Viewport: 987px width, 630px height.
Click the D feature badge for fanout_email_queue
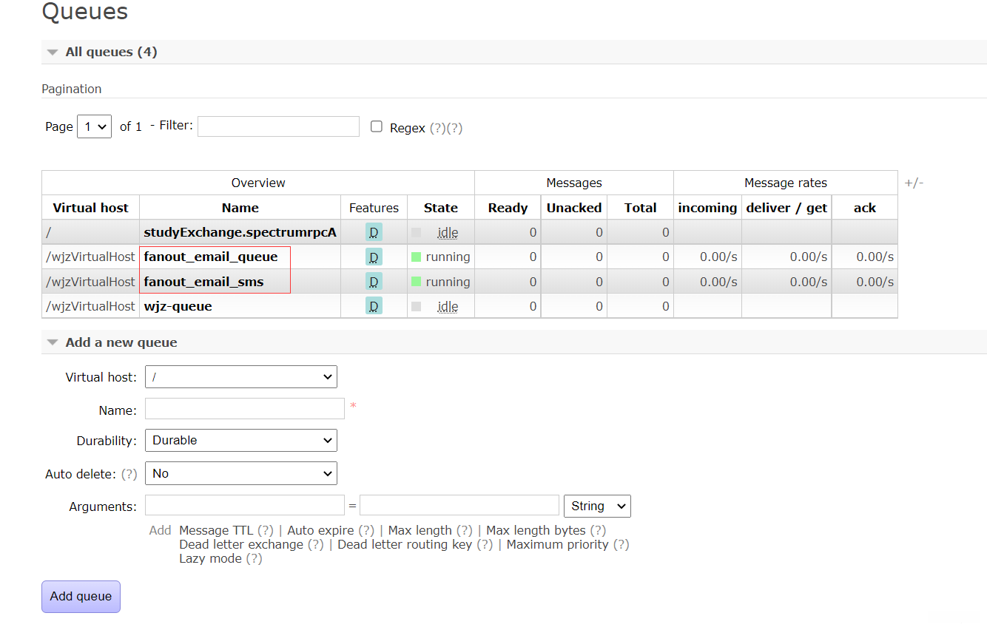pyautogui.click(x=374, y=257)
